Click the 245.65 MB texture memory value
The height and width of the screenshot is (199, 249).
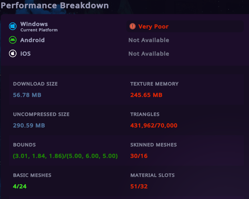[x=146, y=95]
